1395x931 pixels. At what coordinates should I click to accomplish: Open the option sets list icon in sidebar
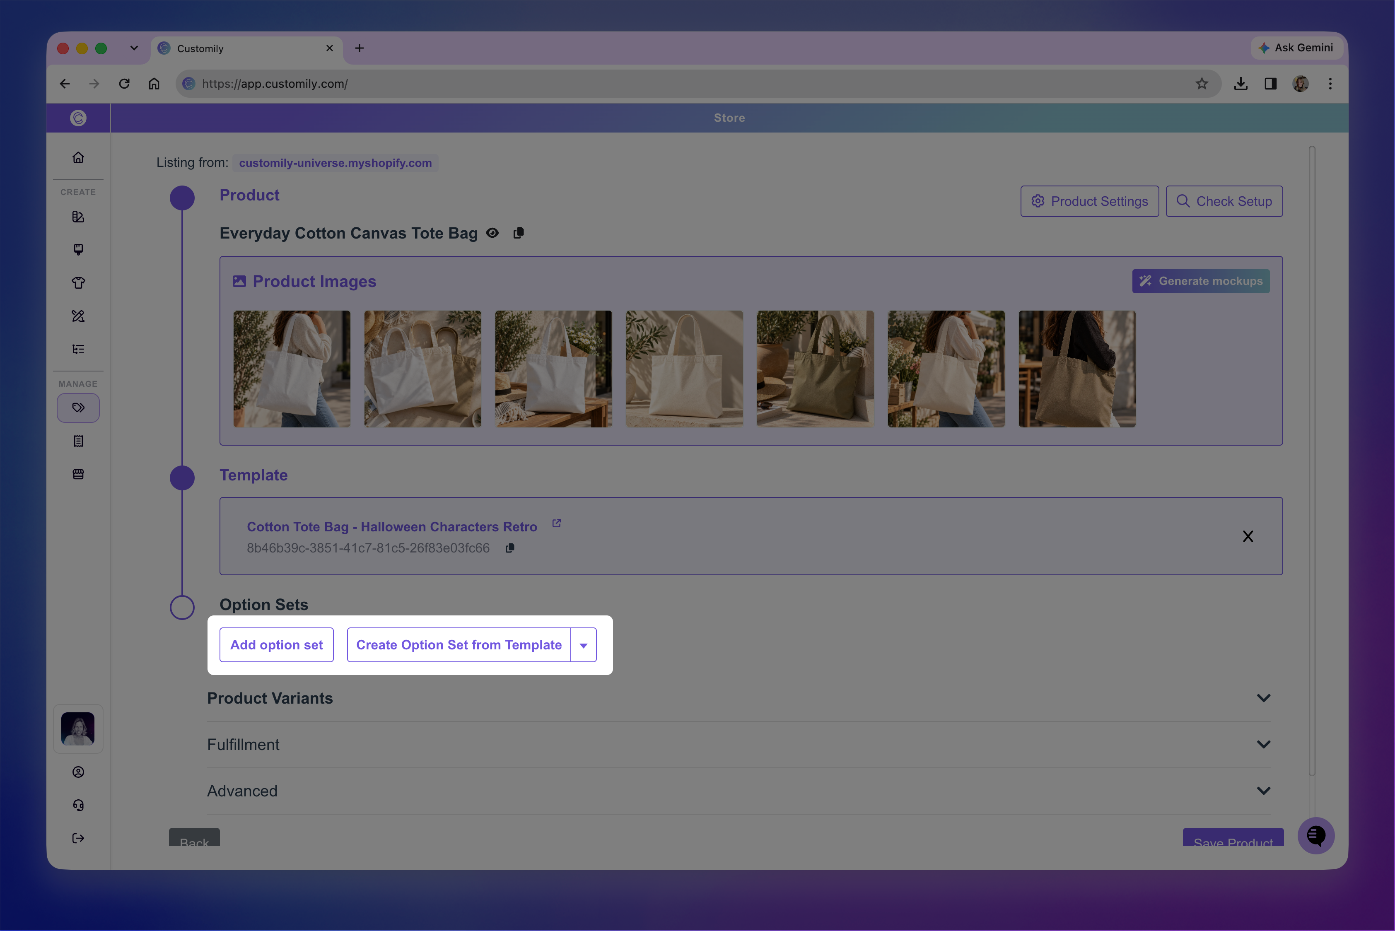[78, 349]
